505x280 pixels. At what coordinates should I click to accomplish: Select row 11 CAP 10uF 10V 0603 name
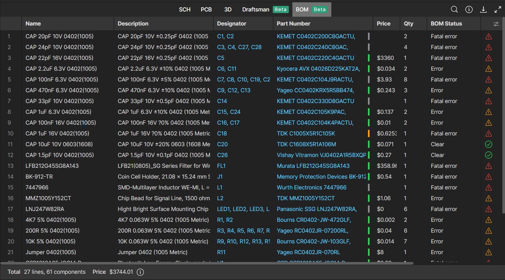pos(59,144)
